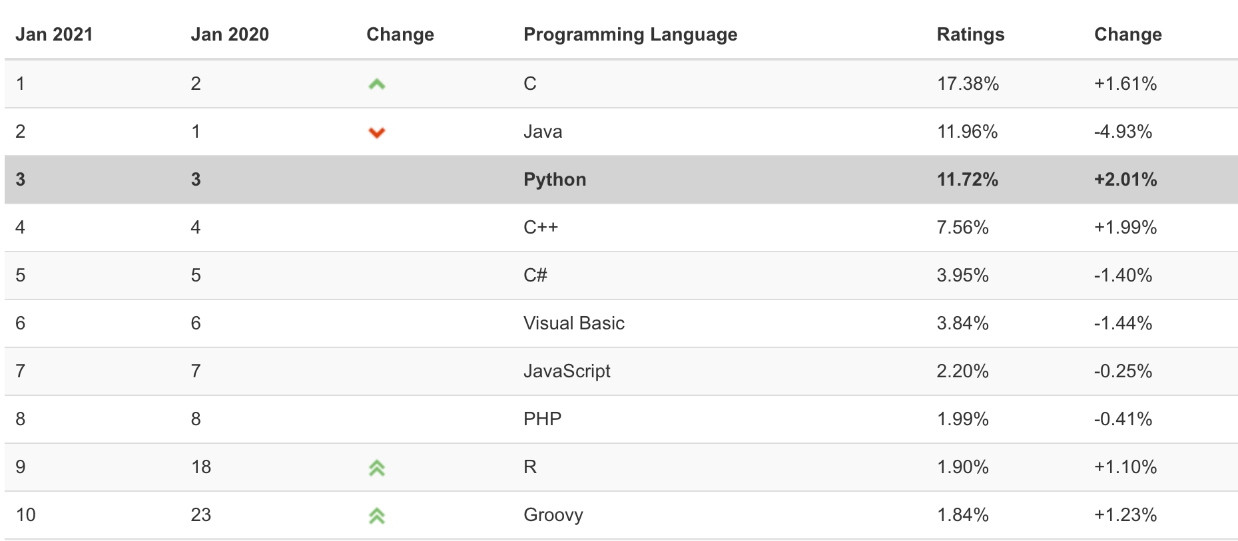Click the JavaScript language name
The image size is (1238, 541).
click(567, 371)
